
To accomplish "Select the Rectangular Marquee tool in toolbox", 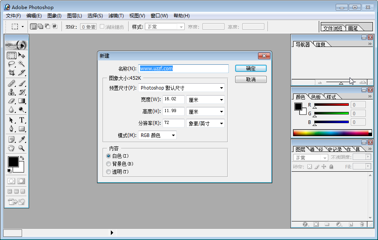I will point(11,56).
